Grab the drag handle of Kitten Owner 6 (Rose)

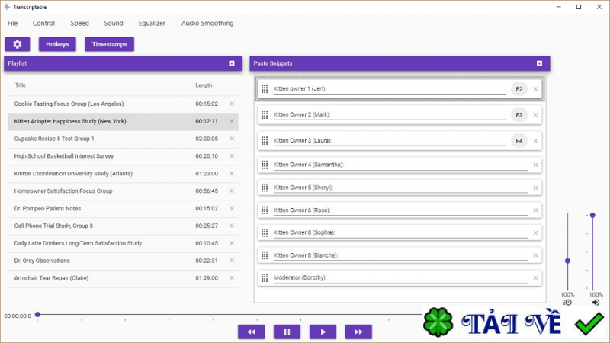pos(265,210)
